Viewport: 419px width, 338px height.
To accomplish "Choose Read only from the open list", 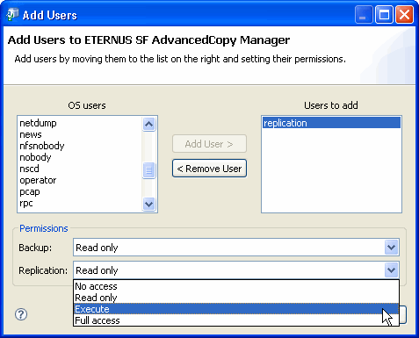I will coord(236,298).
